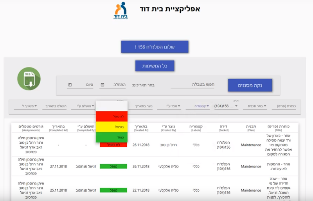This screenshot has width=313, height=201.
Task: Click the נקה מסננים button
Action: (x=250, y=85)
